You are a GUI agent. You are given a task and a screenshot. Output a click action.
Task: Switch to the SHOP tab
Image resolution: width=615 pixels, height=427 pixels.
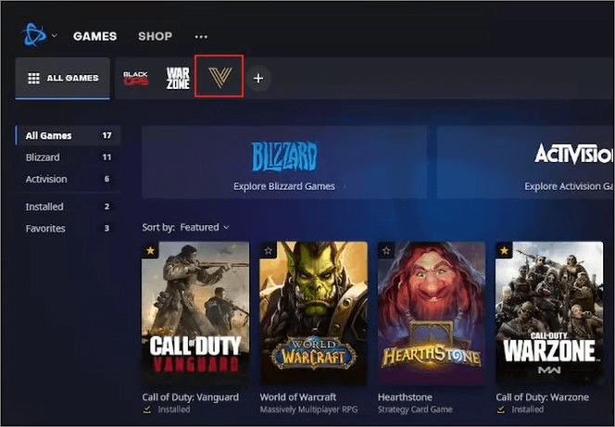pyautogui.click(x=155, y=36)
